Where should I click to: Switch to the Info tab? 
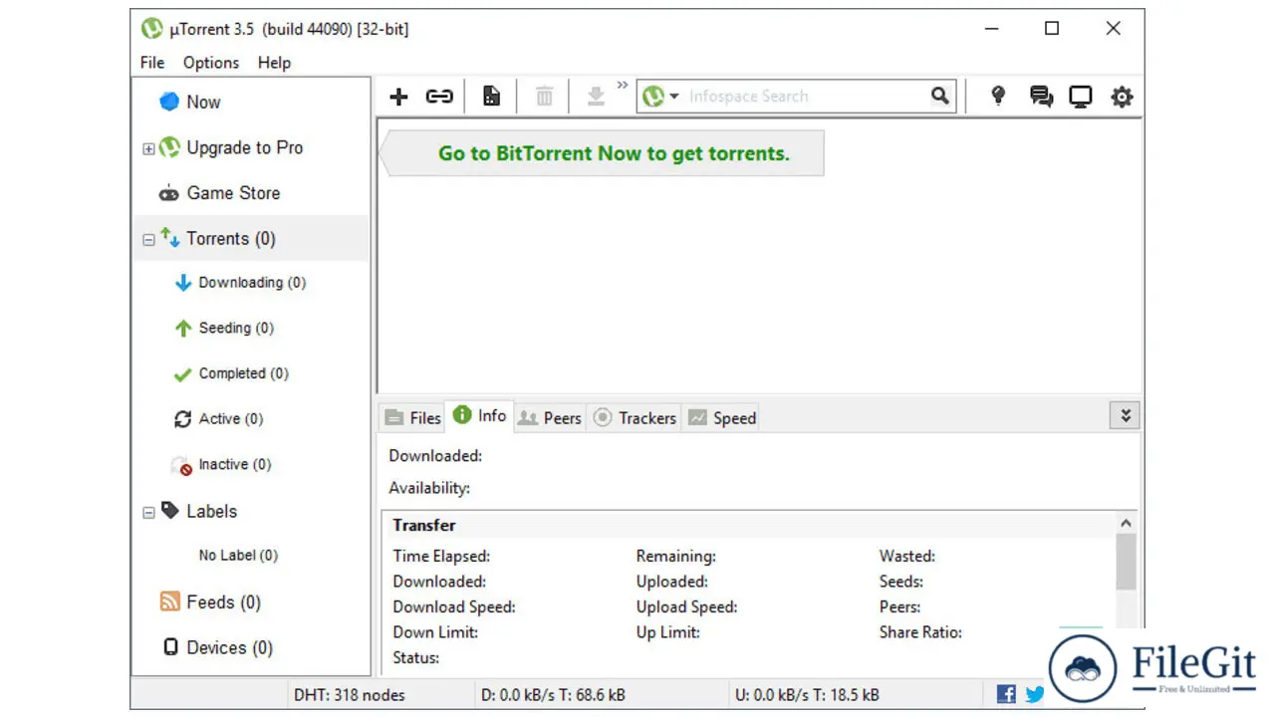click(479, 416)
